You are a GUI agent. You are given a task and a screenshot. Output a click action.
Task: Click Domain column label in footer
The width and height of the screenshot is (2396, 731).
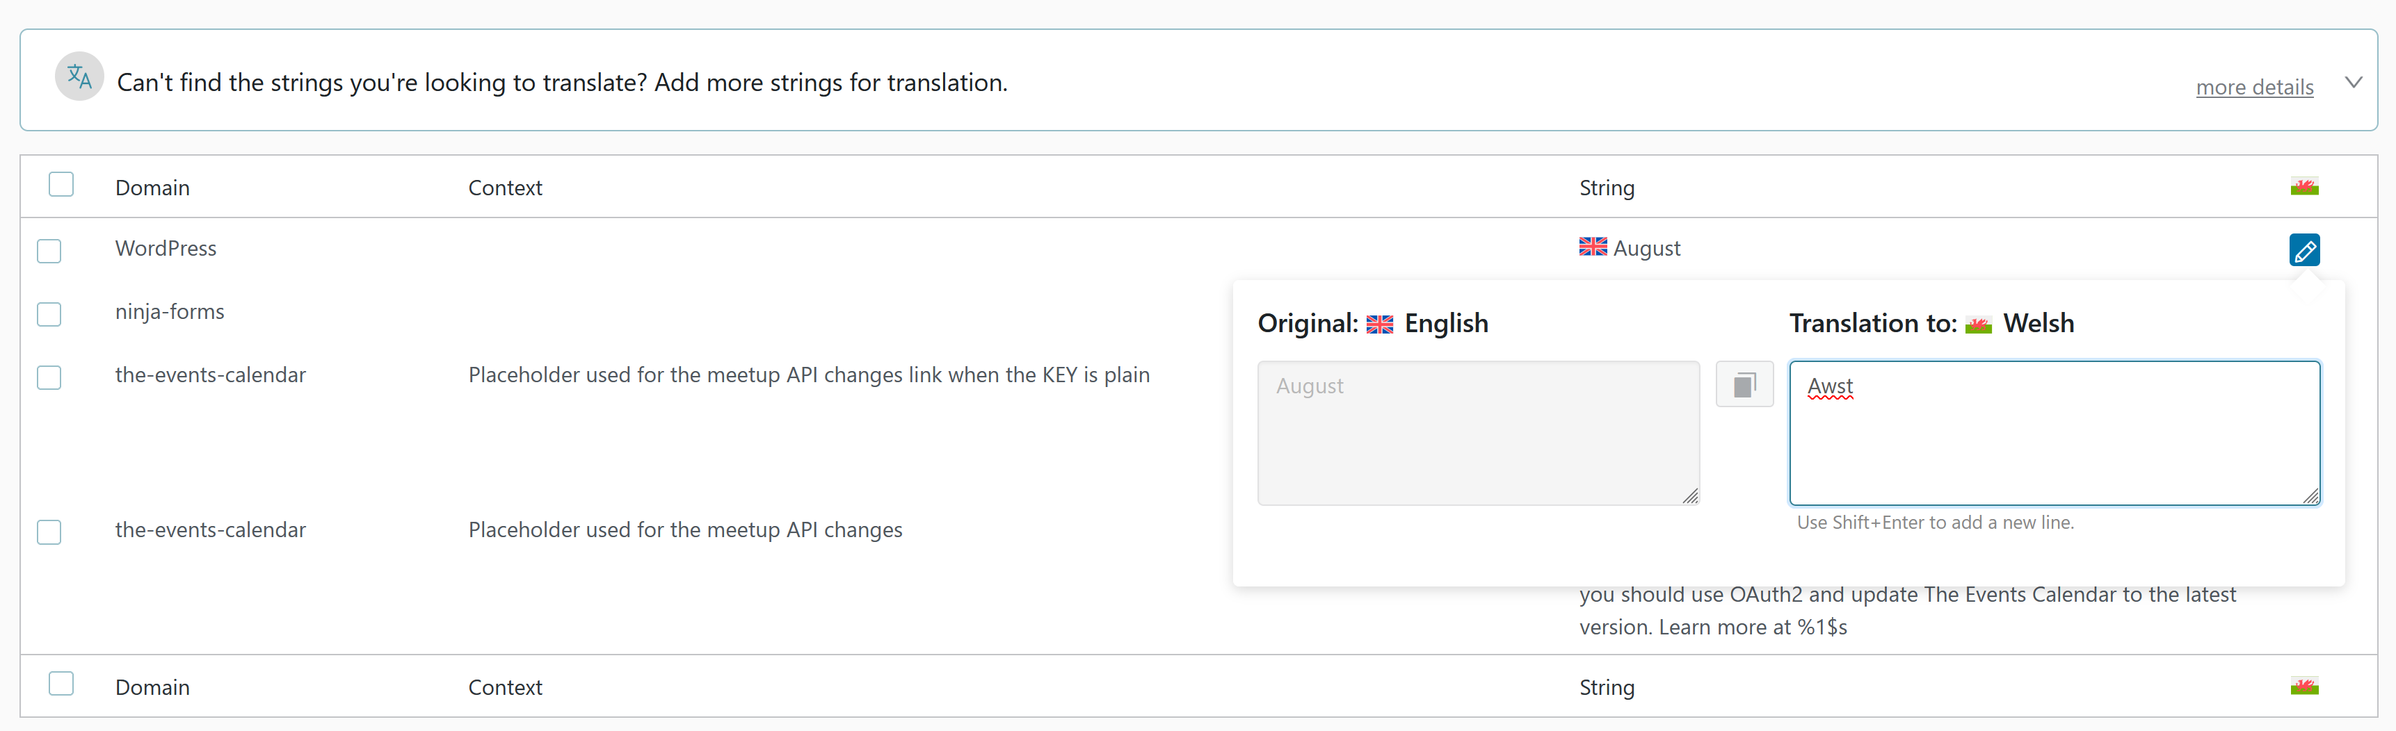click(152, 687)
